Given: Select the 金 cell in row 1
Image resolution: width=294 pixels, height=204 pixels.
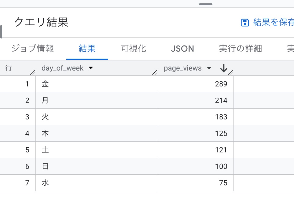Looking at the screenshot, I should 45,84.
